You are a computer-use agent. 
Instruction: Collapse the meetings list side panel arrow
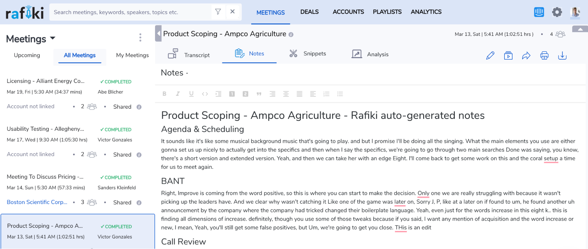click(x=158, y=34)
